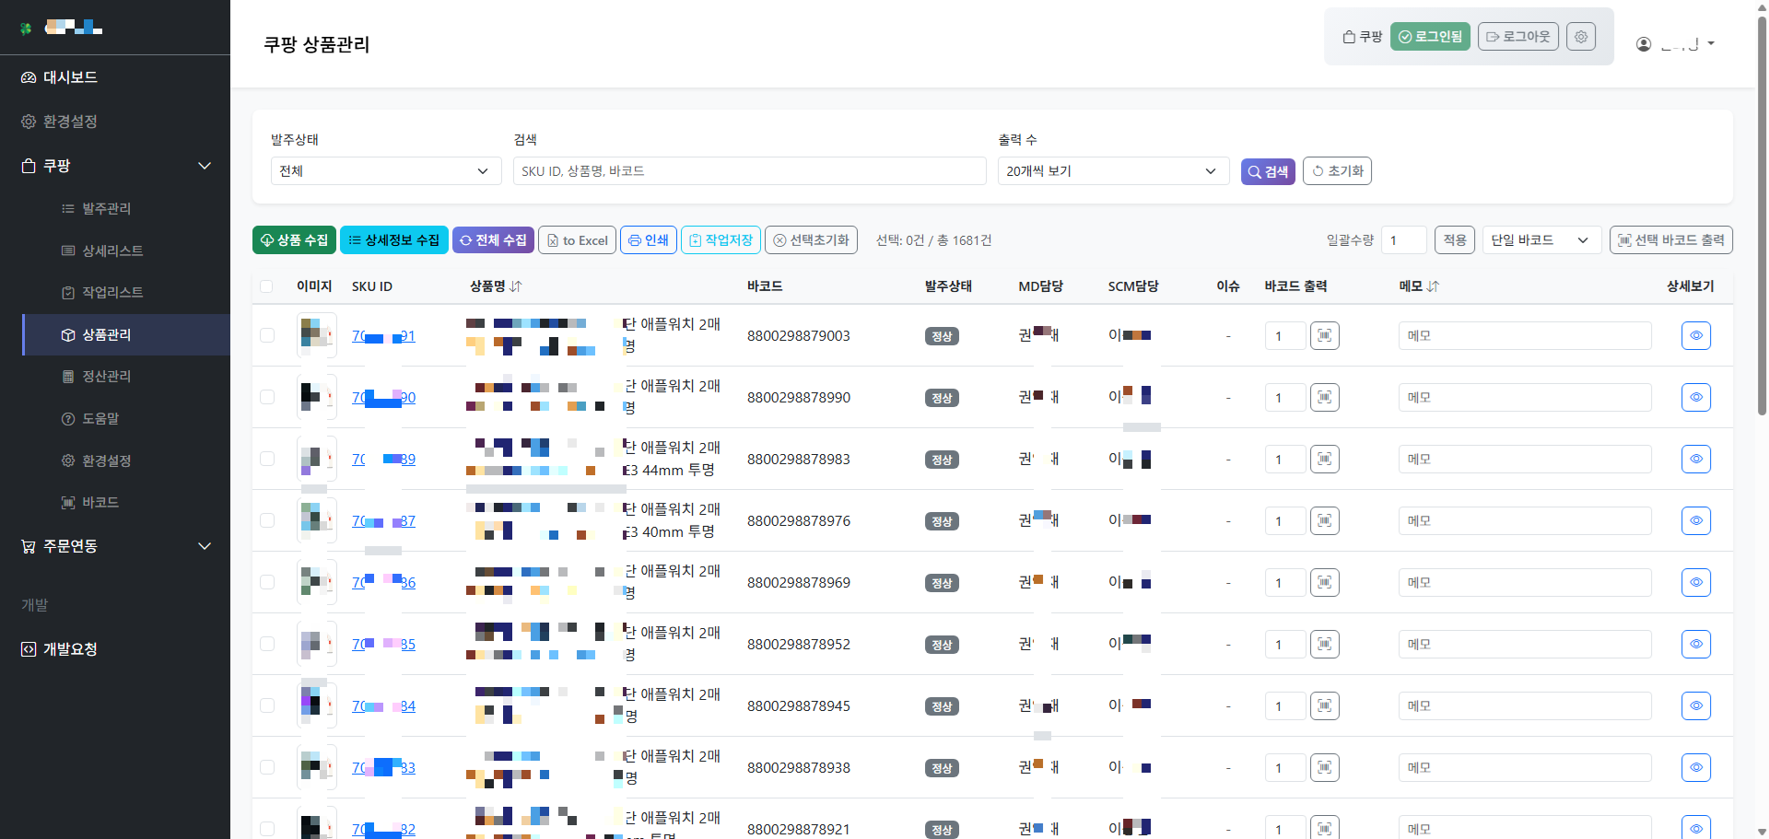The width and height of the screenshot is (1769, 839).
Task: Open the 20개씩 보기 page size dropdown
Action: pos(1113,171)
